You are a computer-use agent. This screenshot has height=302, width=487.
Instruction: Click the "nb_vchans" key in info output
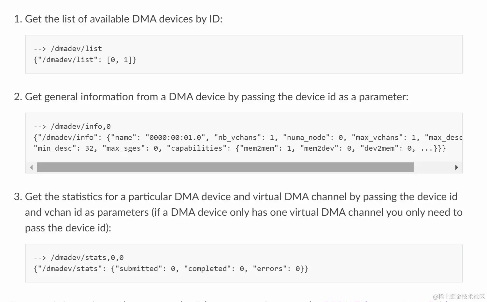point(238,138)
